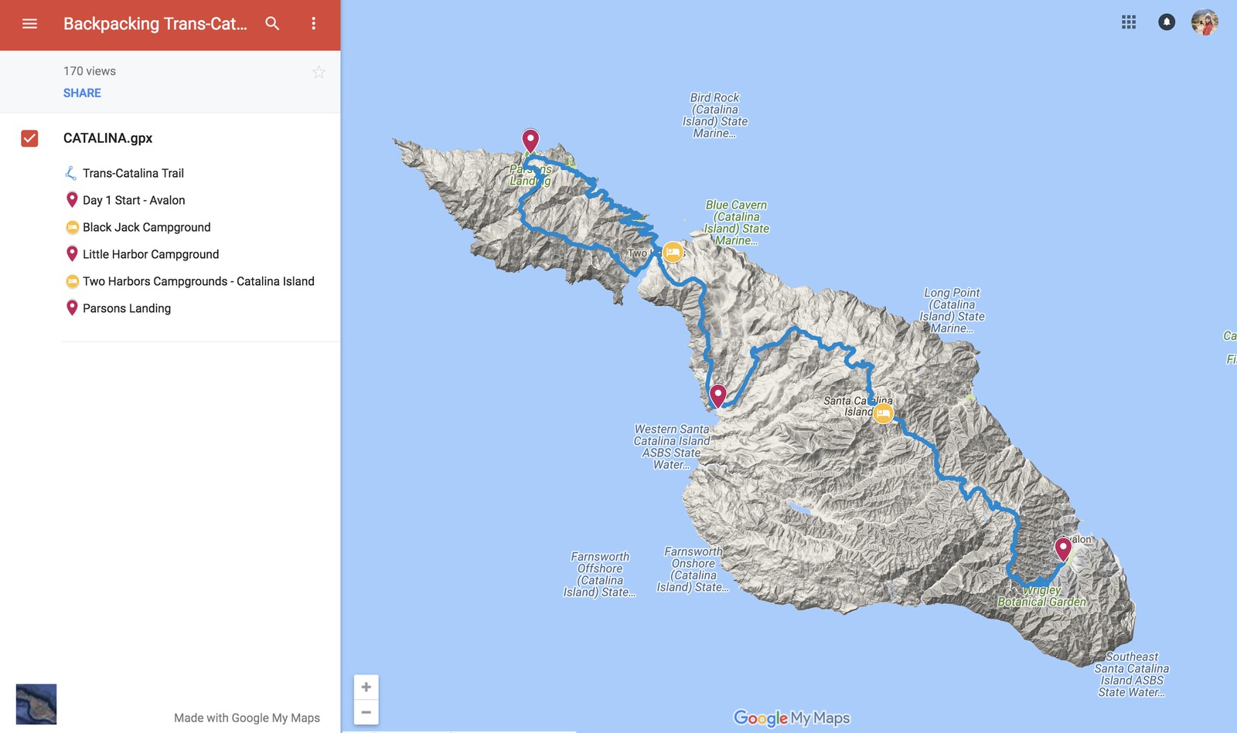Open the Google apps grid
Screen dimensions: 1237x733
[x=1129, y=22]
